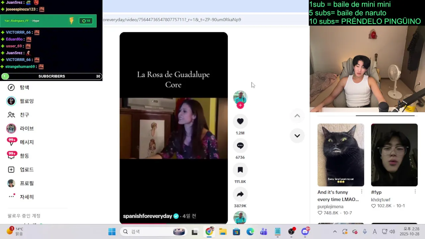
Task: Open the 친구 (Friends) sidebar item
Action: (x=19, y=115)
